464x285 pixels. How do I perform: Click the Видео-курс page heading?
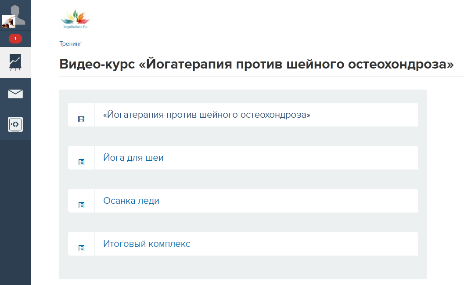[x=256, y=64]
